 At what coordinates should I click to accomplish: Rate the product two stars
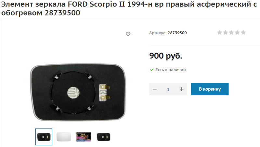[226, 32]
